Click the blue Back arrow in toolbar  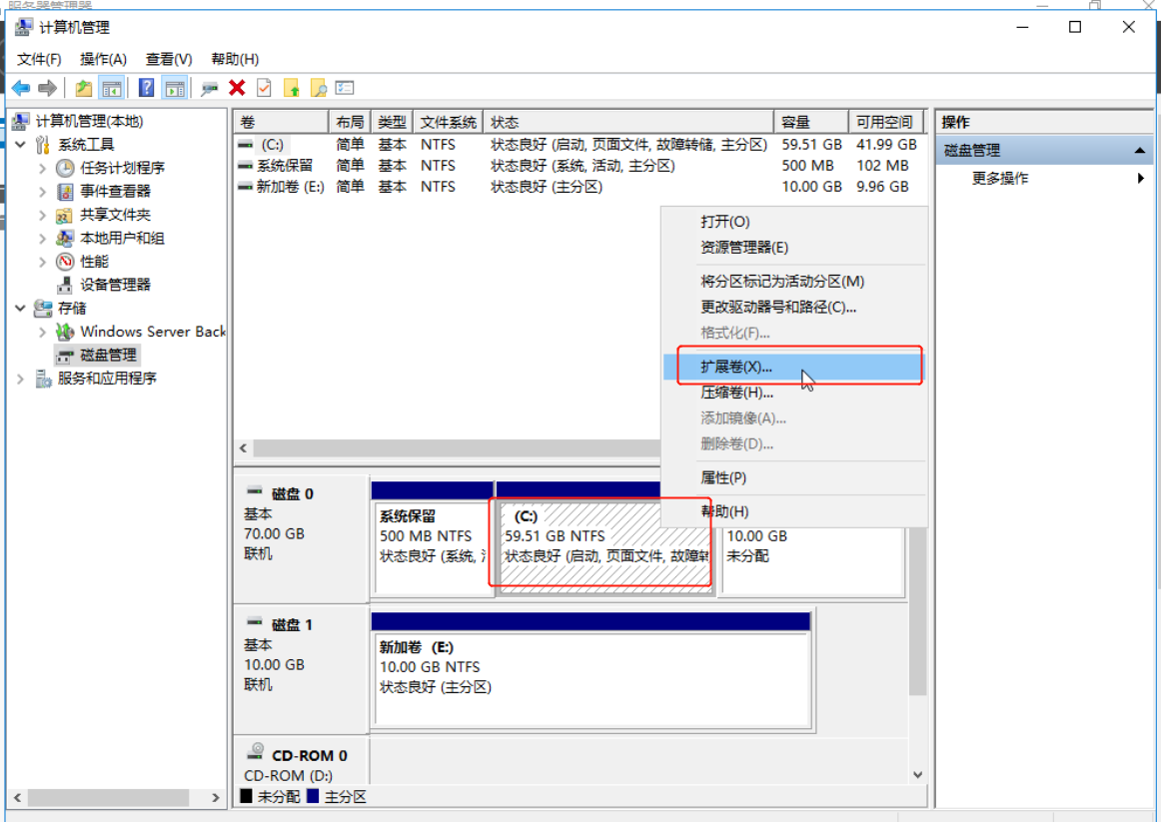[x=21, y=88]
